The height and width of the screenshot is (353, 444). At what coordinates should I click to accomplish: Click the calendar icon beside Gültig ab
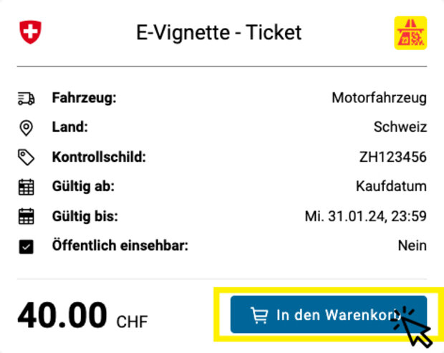coord(26,187)
